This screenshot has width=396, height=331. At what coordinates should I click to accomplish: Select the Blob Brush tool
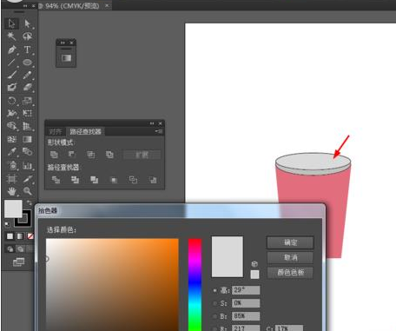(11, 88)
